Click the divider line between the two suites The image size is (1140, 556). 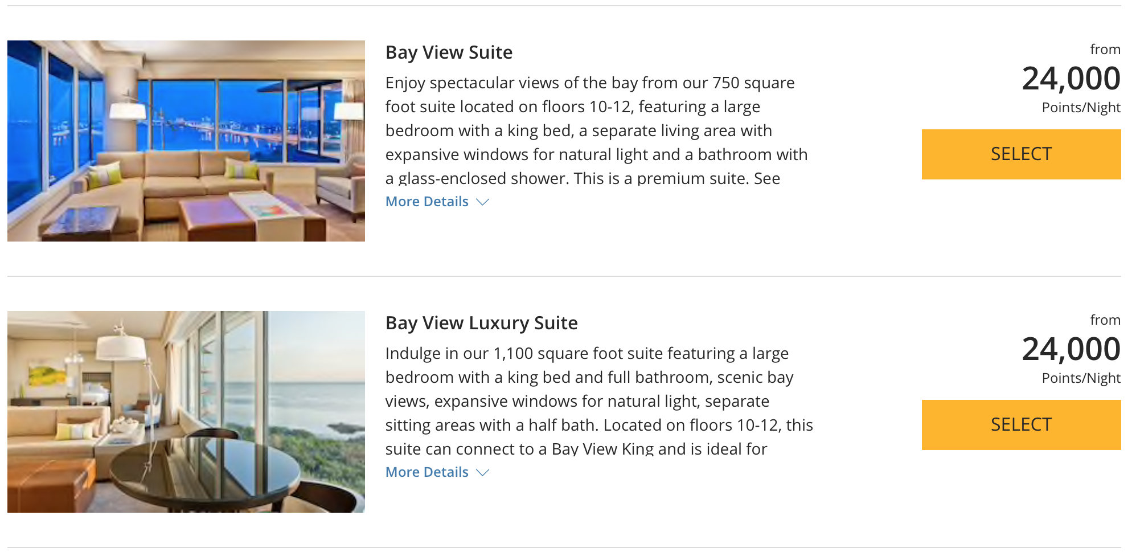[564, 276]
